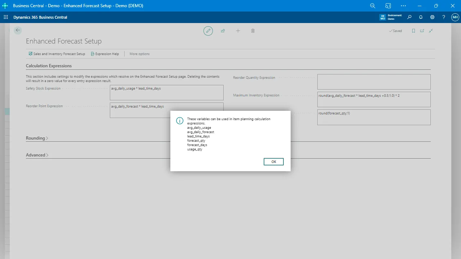Click the help question mark

click(444, 17)
